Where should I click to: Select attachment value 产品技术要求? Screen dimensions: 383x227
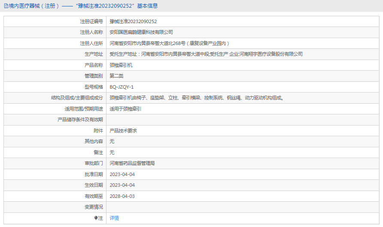(x=123, y=131)
